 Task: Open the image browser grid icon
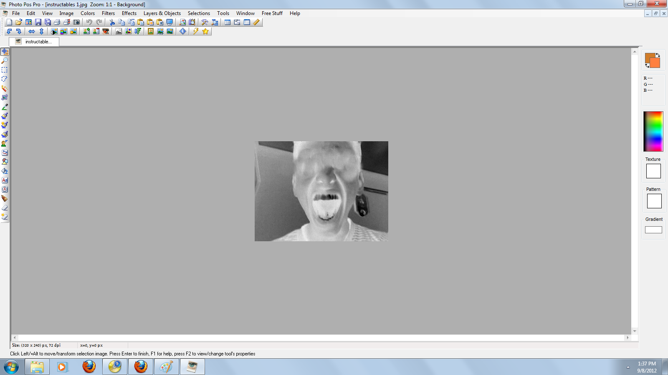tap(28, 22)
